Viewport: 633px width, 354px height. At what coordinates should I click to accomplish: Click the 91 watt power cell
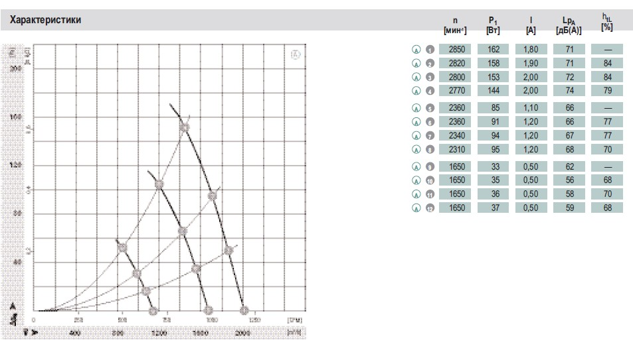click(493, 121)
